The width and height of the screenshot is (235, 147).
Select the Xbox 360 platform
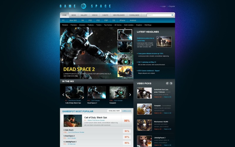pos(73,20)
